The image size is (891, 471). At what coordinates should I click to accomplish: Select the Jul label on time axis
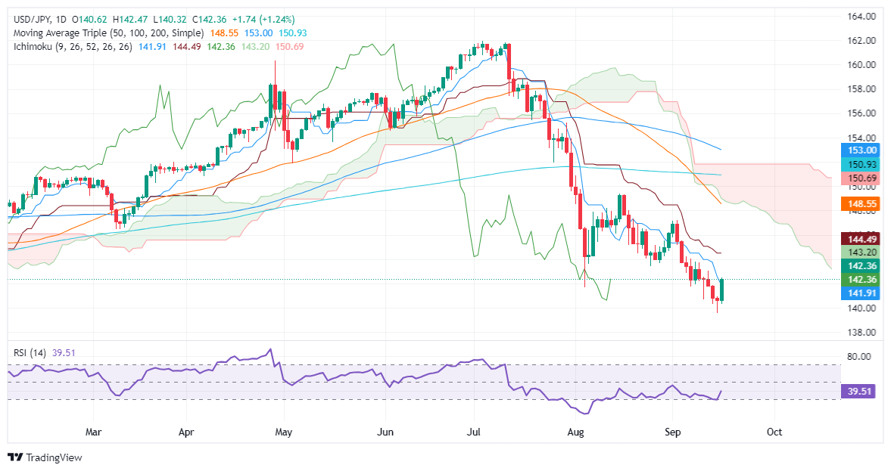coord(473,432)
